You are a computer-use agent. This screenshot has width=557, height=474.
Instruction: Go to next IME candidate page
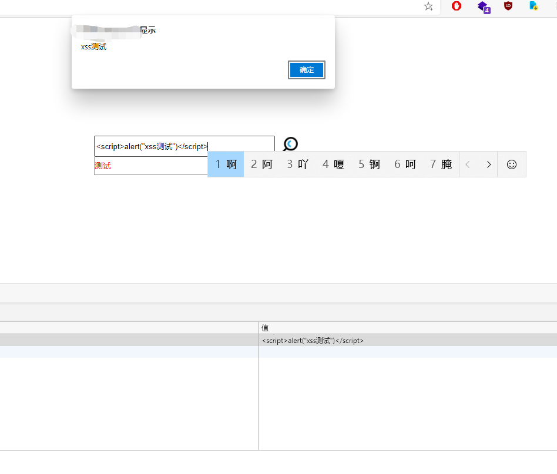pyautogui.click(x=488, y=164)
